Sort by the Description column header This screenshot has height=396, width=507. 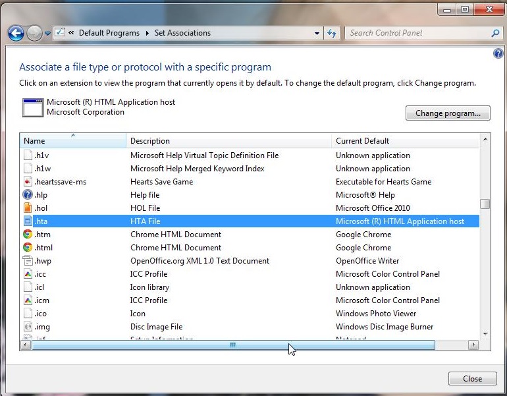coord(228,141)
